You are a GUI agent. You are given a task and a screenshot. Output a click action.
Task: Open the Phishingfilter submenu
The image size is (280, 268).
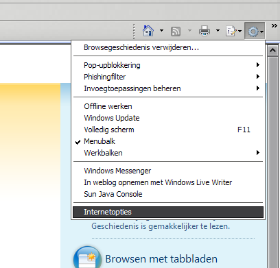168,77
